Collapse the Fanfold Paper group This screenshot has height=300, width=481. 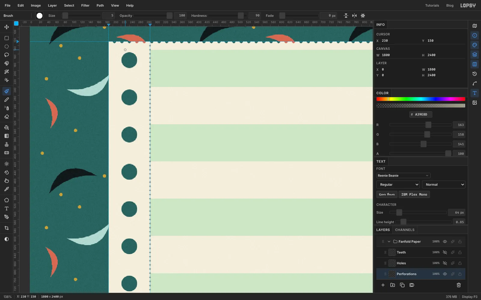coord(389,241)
